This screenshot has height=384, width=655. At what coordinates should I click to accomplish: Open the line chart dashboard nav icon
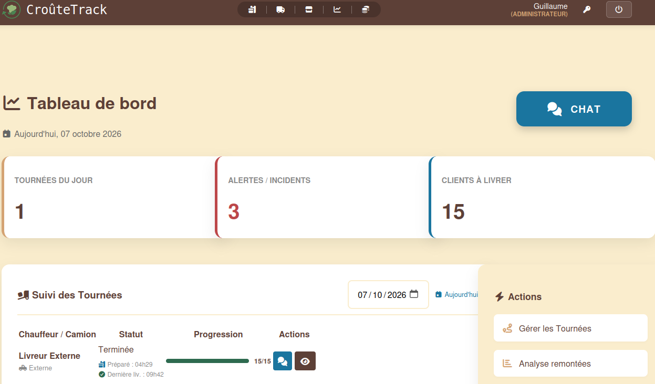337,9
